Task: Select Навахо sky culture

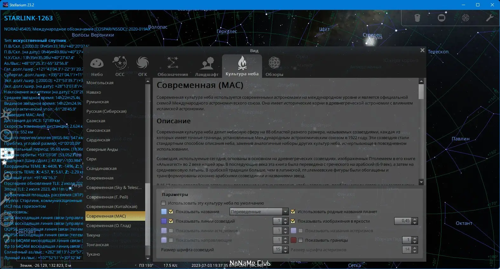Action: click(115, 92)
